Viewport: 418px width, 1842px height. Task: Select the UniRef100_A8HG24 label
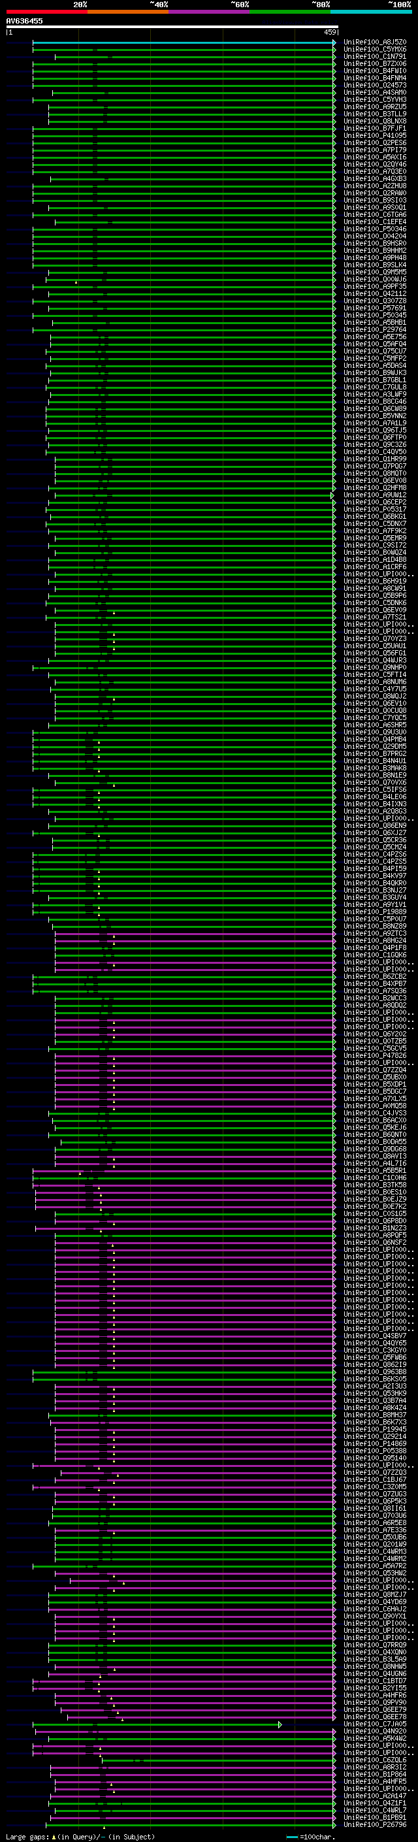374,940
